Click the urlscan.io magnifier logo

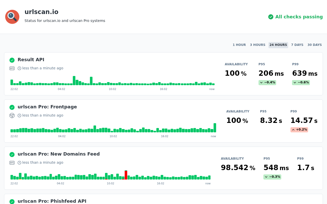(12, 17)
